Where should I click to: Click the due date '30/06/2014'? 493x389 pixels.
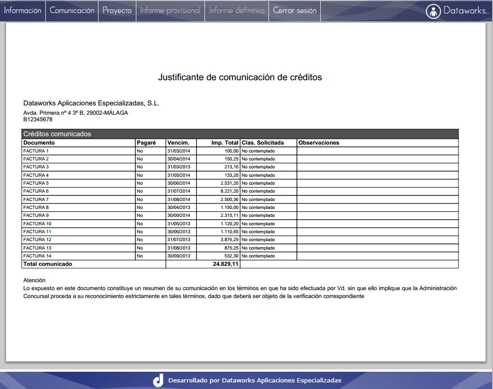point(179,183)
